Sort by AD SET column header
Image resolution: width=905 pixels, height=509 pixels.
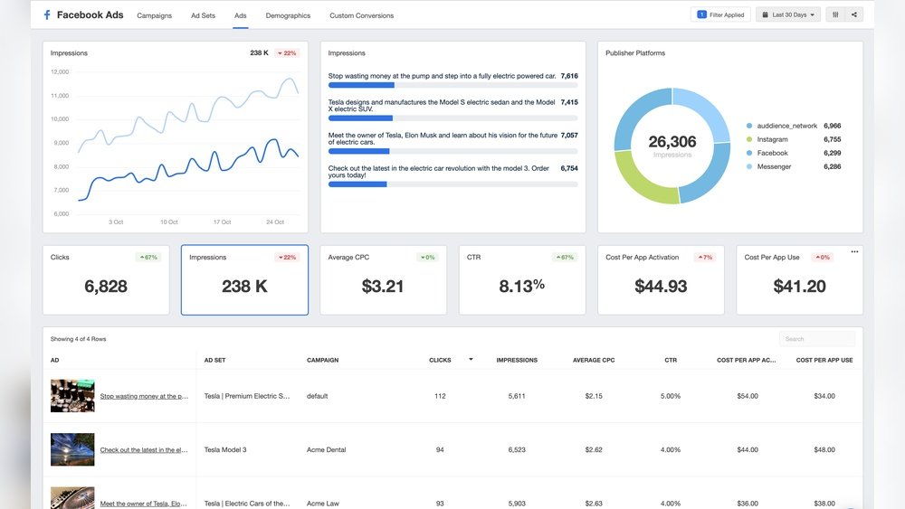[x=214, y=360]
